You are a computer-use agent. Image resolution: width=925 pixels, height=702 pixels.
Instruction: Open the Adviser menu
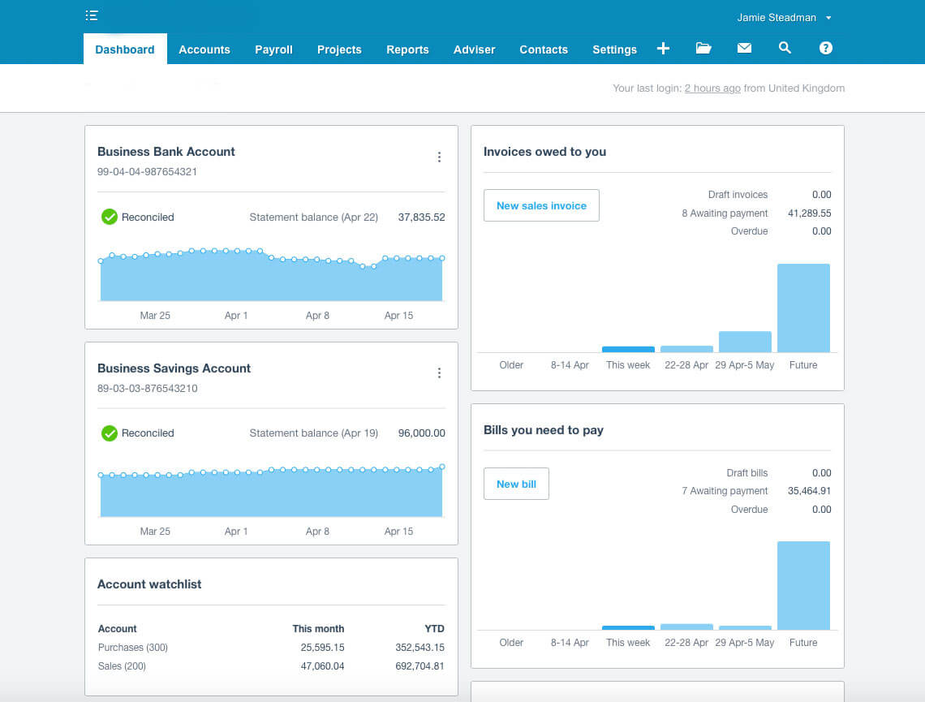pos(475,50)
